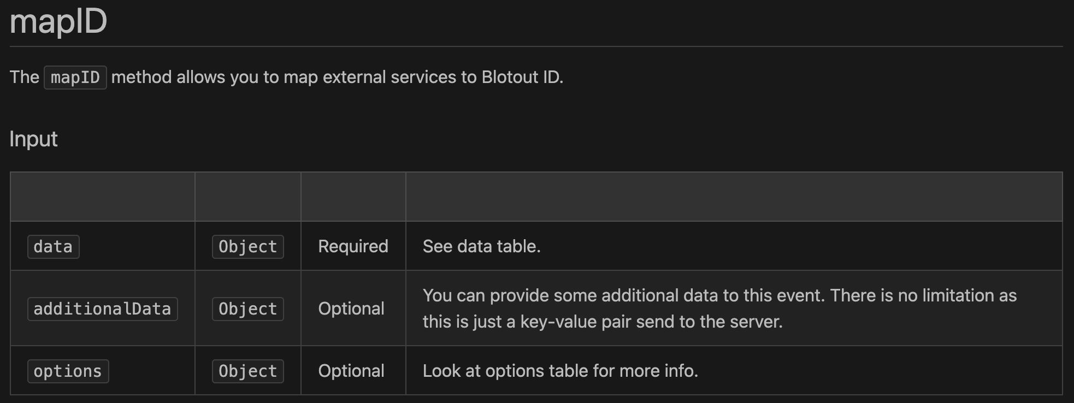Click 'Look at options table for more info.'
The height and width of the screenshot is (403, 1074).
[560, 371]
